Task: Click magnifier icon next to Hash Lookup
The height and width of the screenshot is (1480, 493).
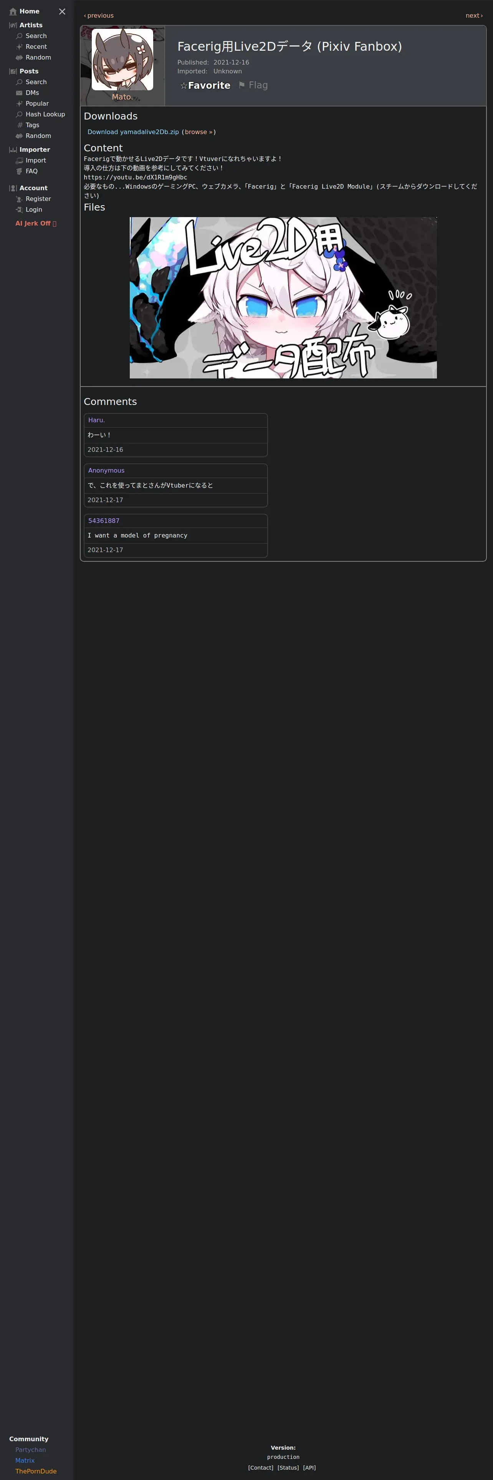Action: point(20,114)
